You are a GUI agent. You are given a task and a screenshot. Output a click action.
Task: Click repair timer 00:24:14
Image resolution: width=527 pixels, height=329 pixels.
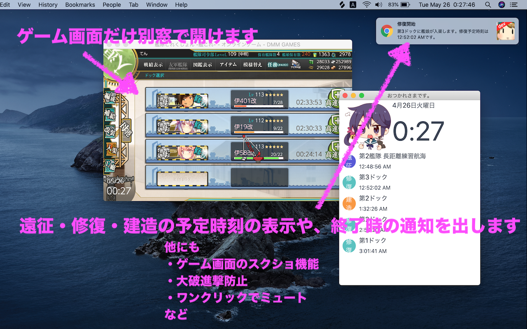coord(309,155)
